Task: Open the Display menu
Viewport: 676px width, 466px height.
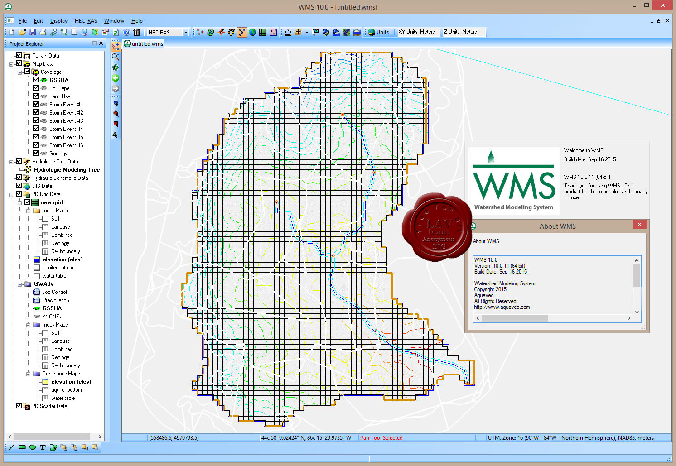Action: [x=59, y=21]
